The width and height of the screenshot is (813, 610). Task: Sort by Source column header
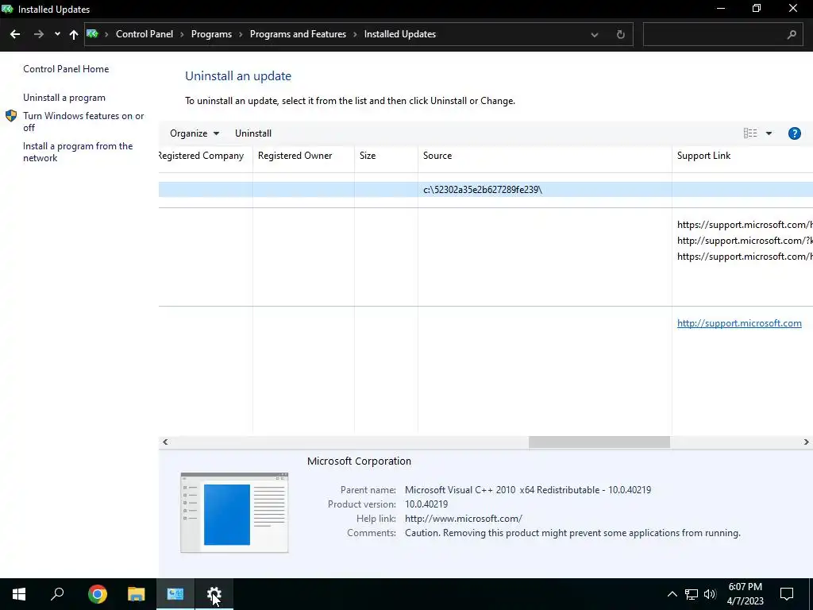545,156
